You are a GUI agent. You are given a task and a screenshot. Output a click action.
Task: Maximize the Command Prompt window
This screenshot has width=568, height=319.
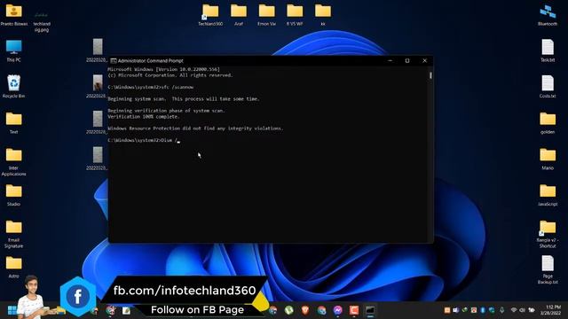(x=407, y=61)
